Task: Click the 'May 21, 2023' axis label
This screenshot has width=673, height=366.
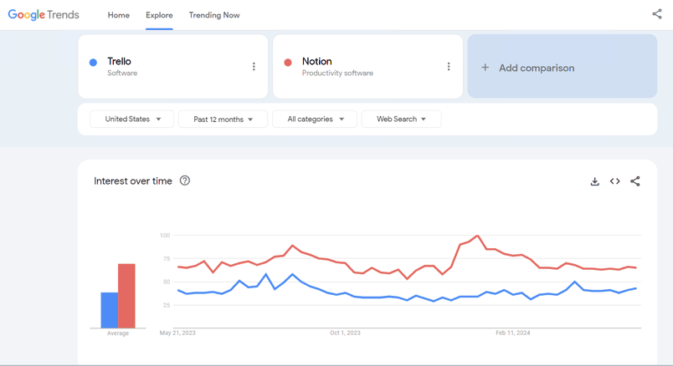Action: [x=177, y=333]
